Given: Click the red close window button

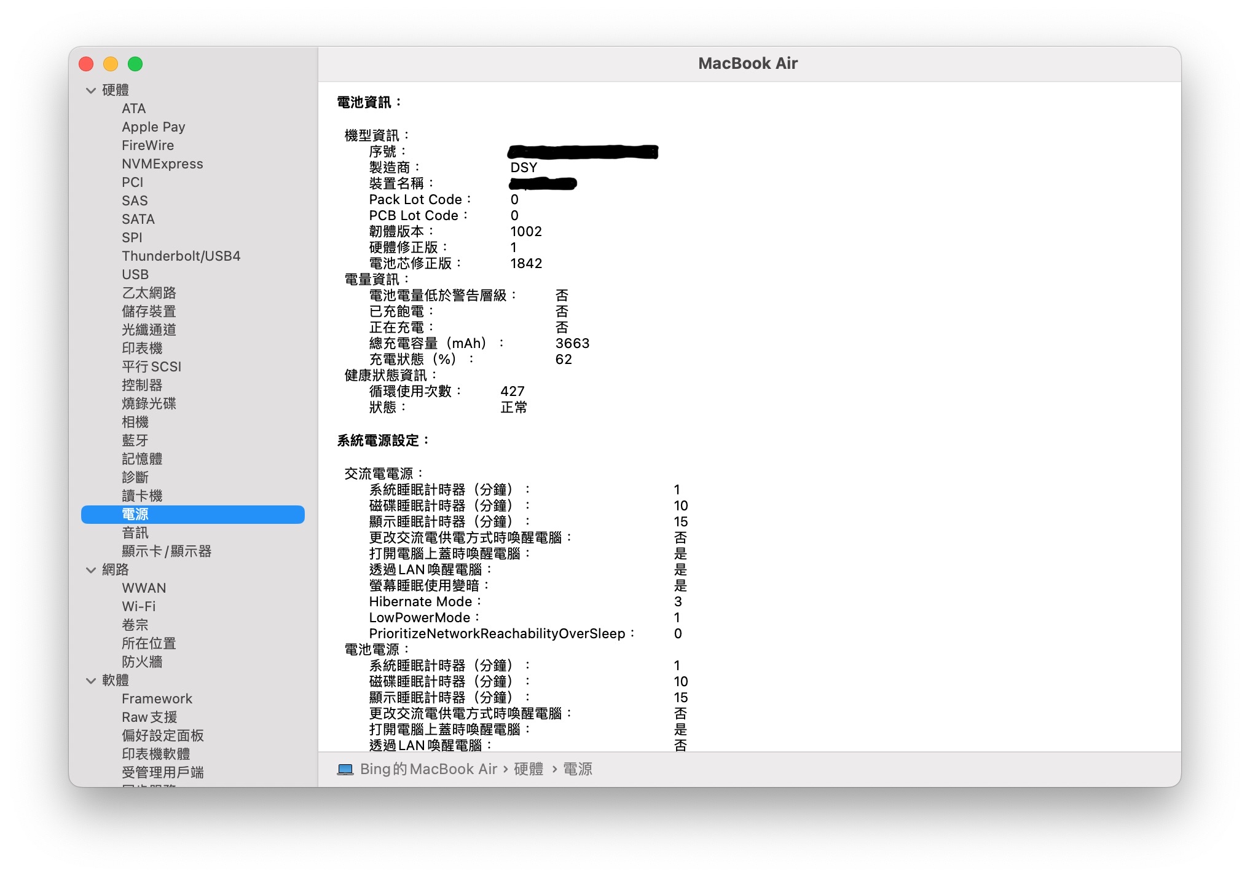Looking at the screenshot, I should tap(87, 64).
